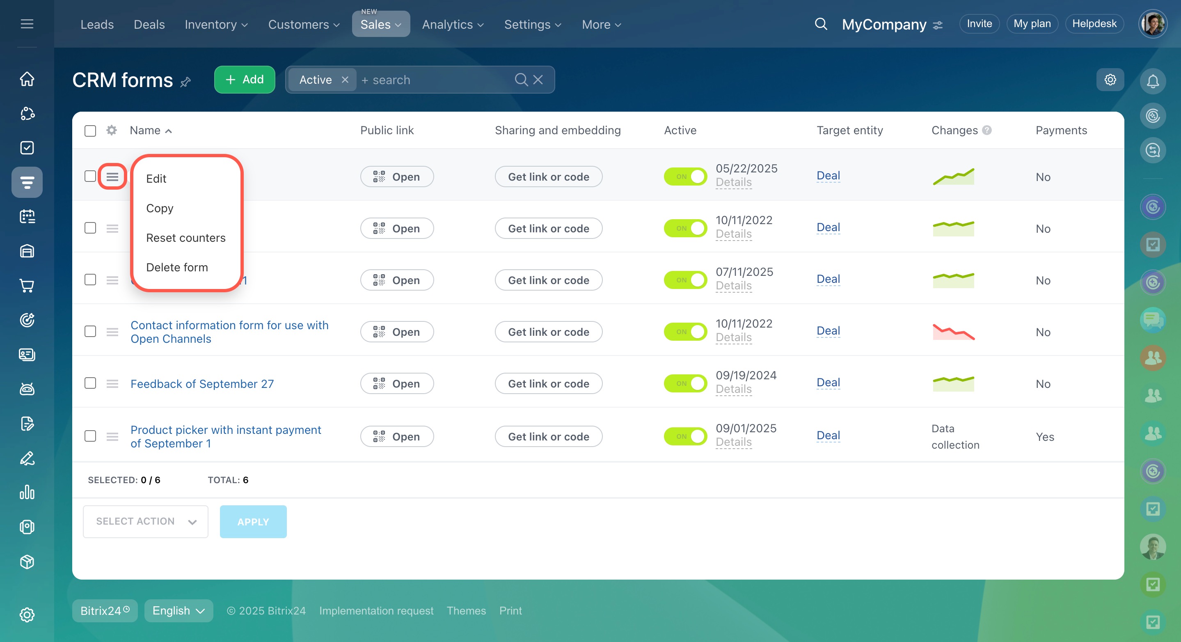
Task: Click the green Add button
Action: [244, 80]
